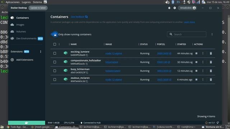Open more actions menu for compassionate_hofstadter
Viewport: 230px width, 129px height.
coord(203,62)
